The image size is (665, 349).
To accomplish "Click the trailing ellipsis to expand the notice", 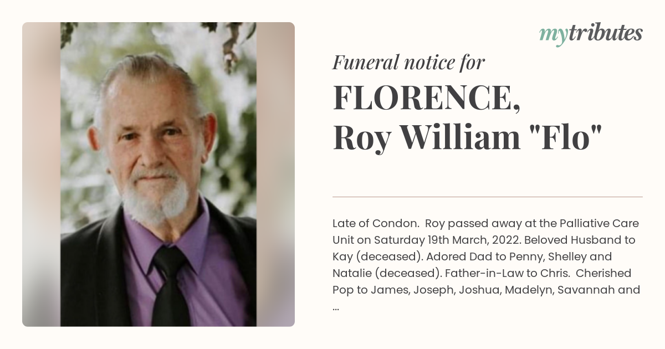I will [336, 306].
